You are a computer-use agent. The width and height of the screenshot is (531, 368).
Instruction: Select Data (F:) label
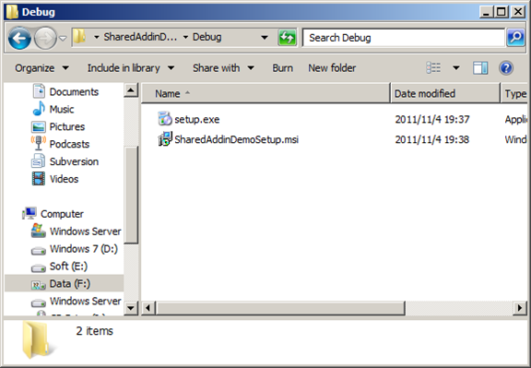[70, 284]
